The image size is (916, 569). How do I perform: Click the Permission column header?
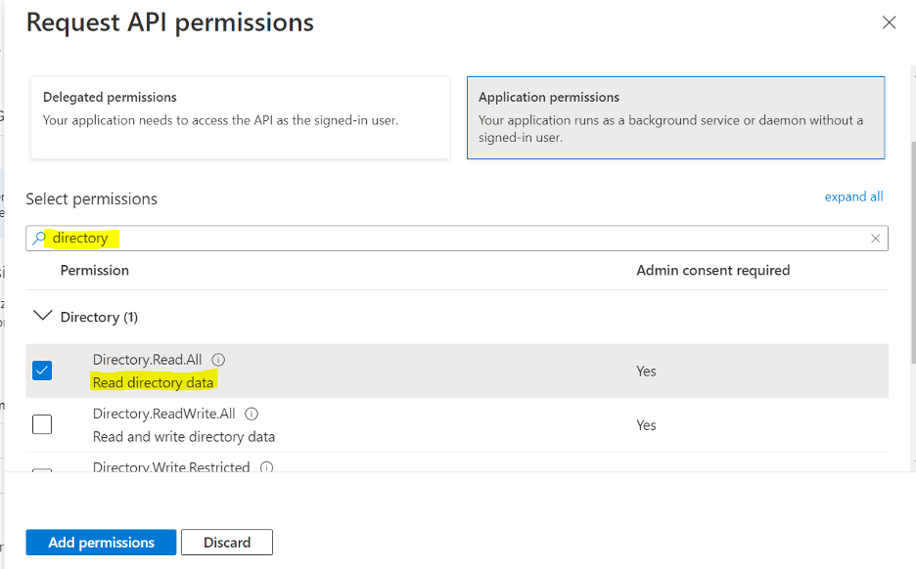click(95, 270)
